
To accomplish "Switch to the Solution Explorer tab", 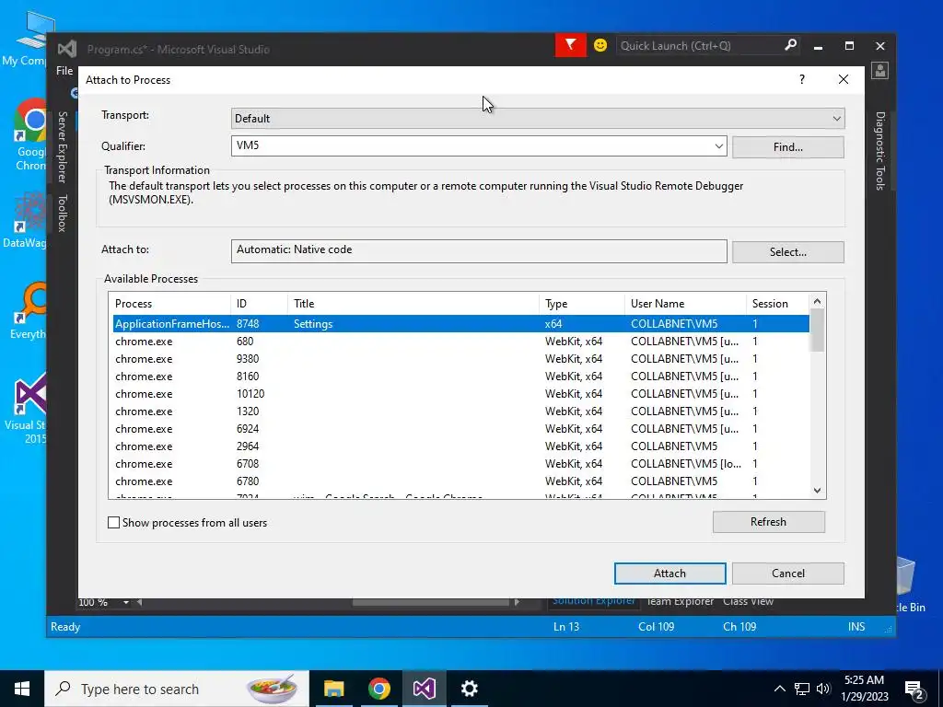I will point(593,601).
